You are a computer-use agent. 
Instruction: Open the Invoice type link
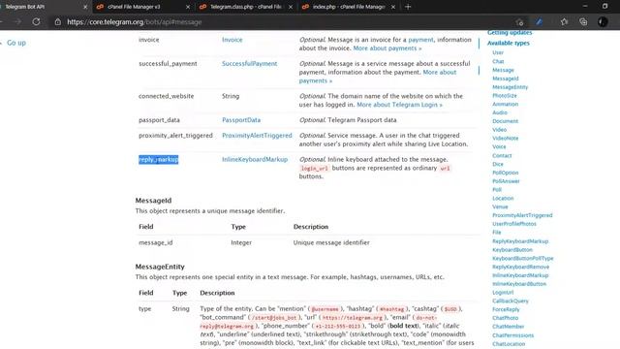[x=232, y=40]
